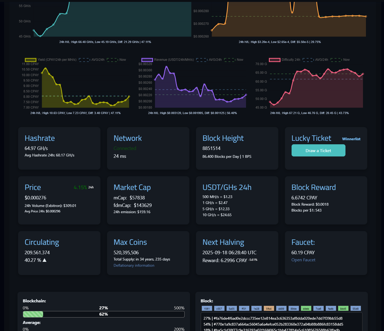
Task: Toggle the Difficulty 24h legend swatch
Action: click(x=274, y=59)
